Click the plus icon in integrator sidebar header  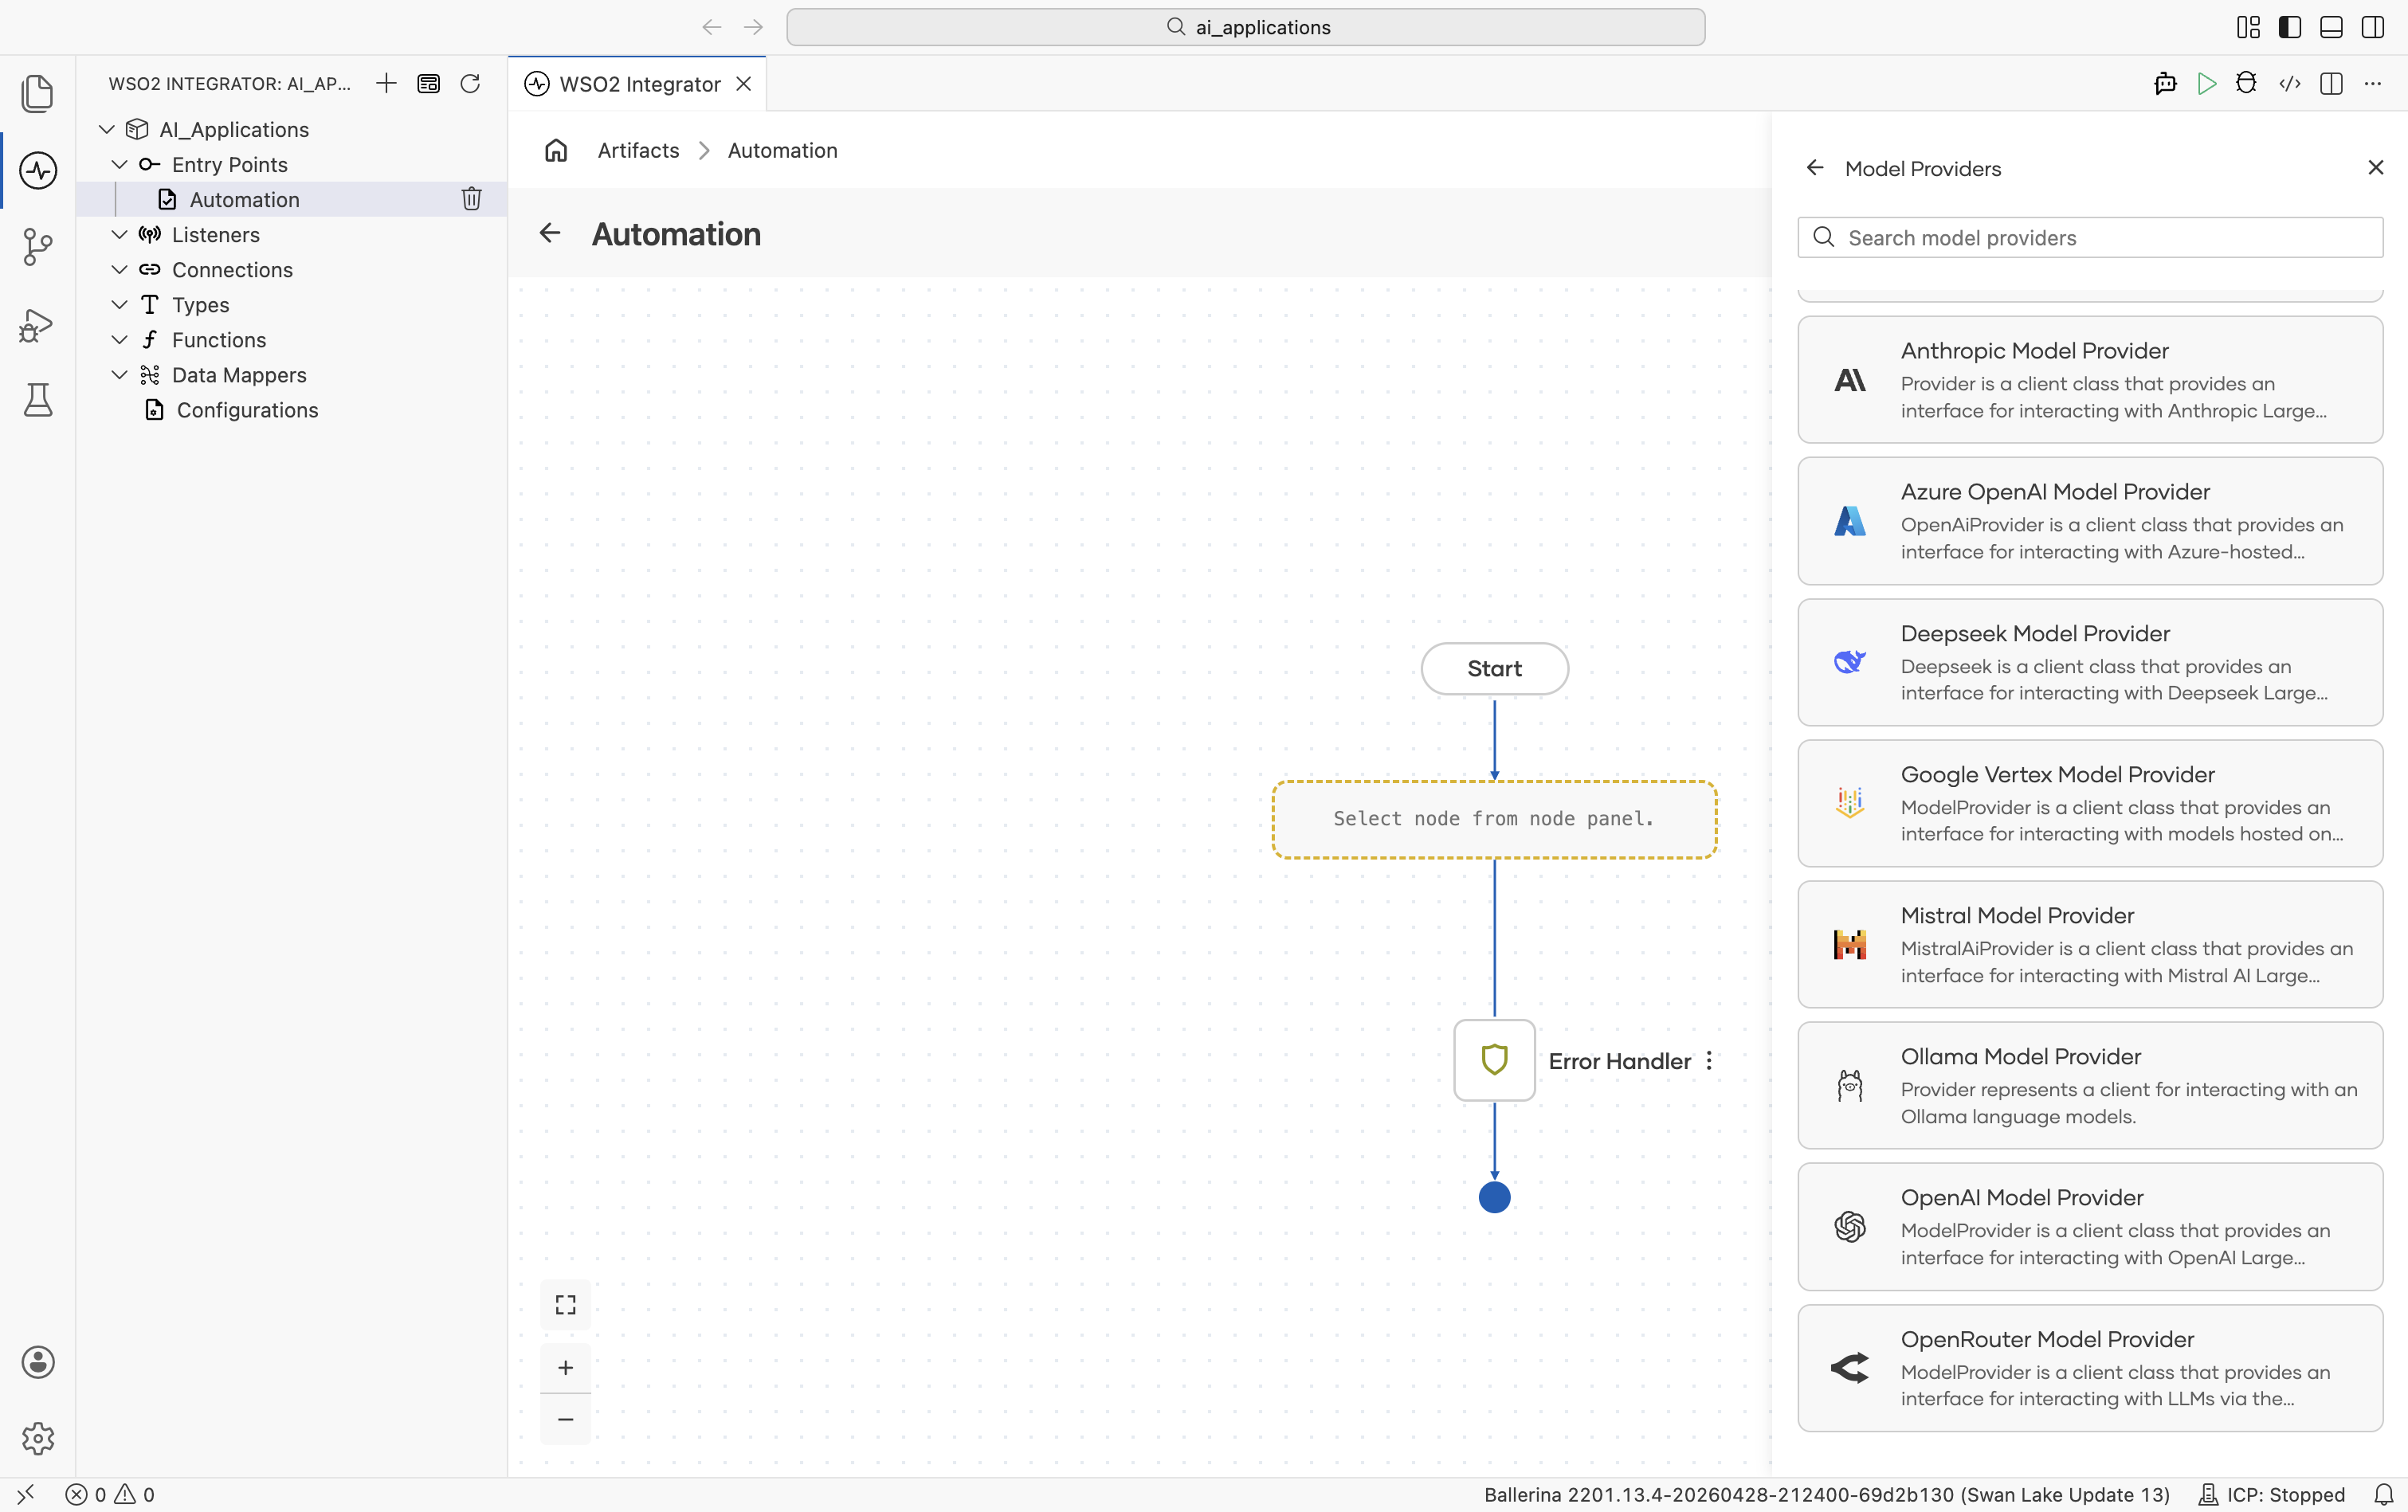tap(386, 83)
